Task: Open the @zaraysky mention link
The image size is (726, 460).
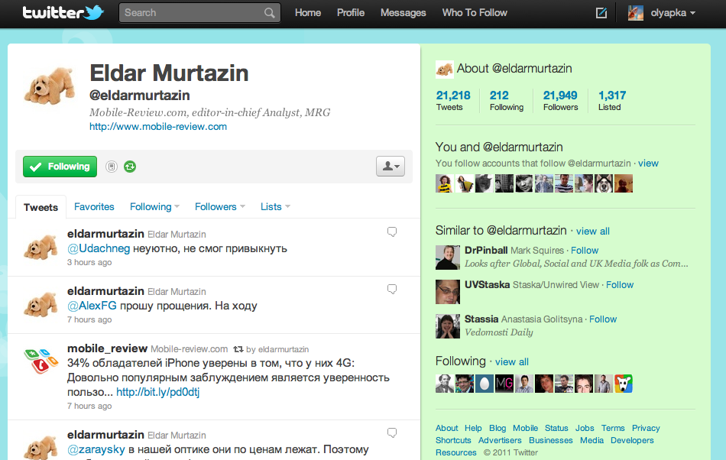Action: [96, 449]
